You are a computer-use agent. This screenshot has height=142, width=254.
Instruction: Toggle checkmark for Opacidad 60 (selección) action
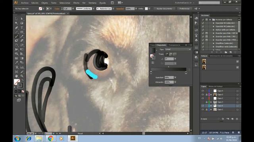click(x=203, y=23)
